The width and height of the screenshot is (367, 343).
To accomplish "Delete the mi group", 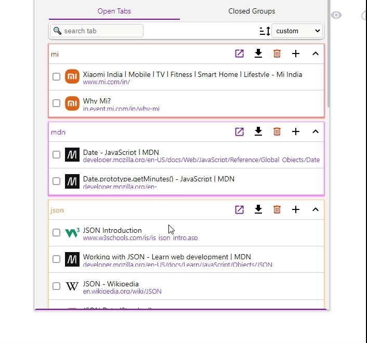I will coord(277,54).
